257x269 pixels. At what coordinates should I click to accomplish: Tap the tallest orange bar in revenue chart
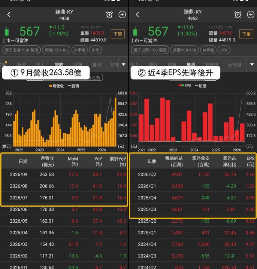tap(115, 122)
